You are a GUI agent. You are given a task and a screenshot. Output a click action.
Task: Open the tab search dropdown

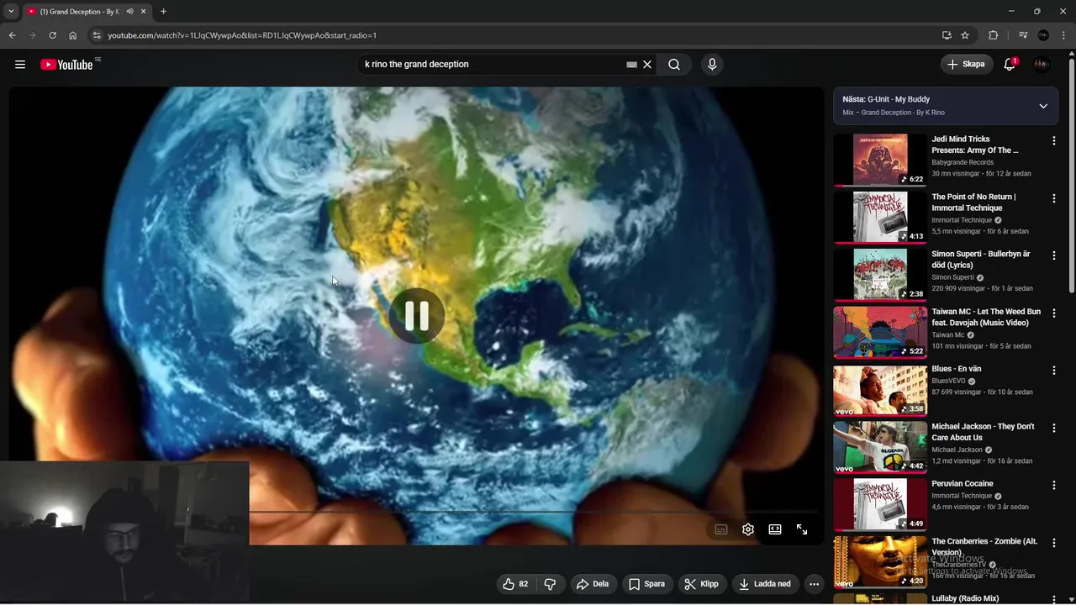point(11,12)
